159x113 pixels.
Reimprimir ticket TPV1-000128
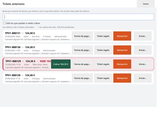click(122, 78)
